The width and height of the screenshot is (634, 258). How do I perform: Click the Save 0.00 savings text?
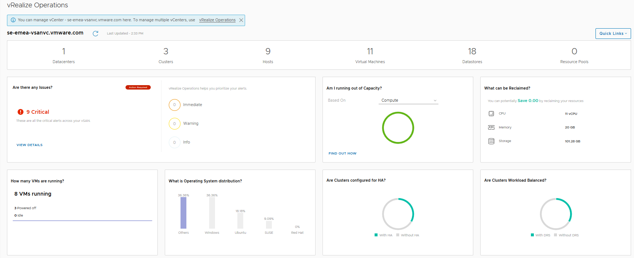tap(528, 101)
